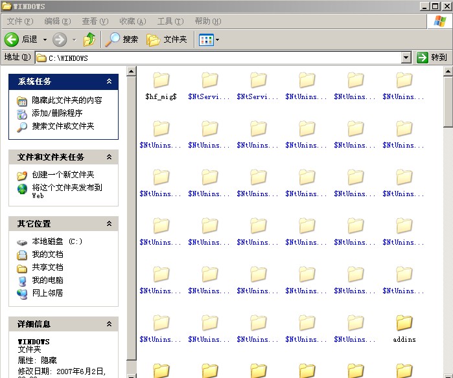
Task: Open the Views icon in toolbar
Action: click(206, 39)
